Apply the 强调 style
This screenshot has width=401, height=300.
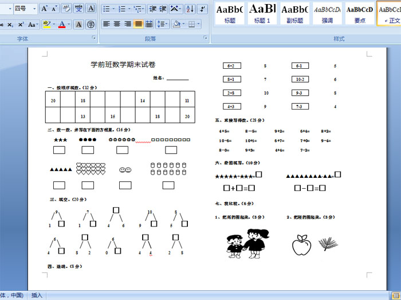tap(327, 14)
